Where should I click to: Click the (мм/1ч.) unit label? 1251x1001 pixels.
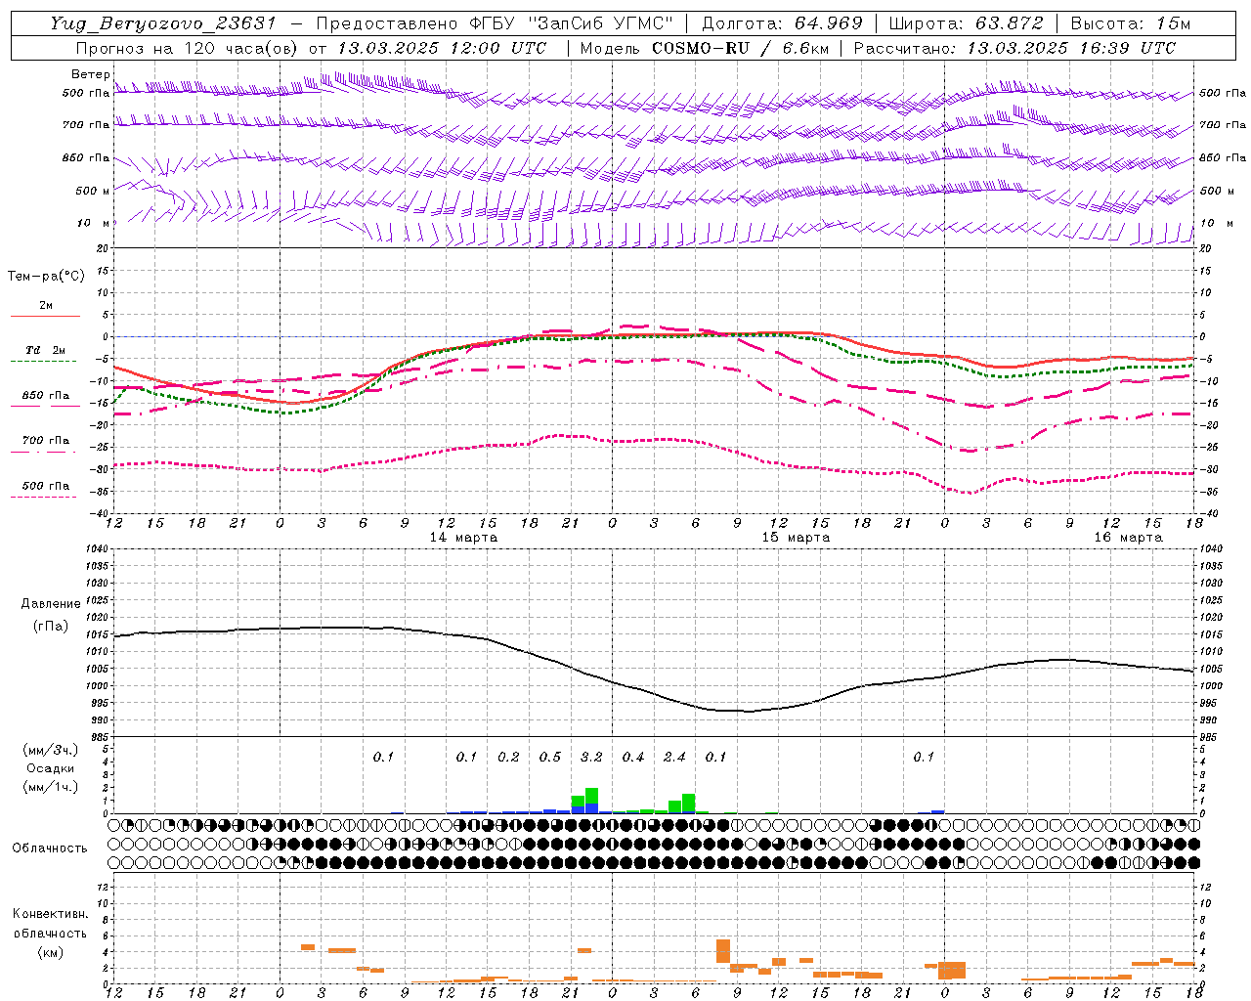(x=50, y=787)
